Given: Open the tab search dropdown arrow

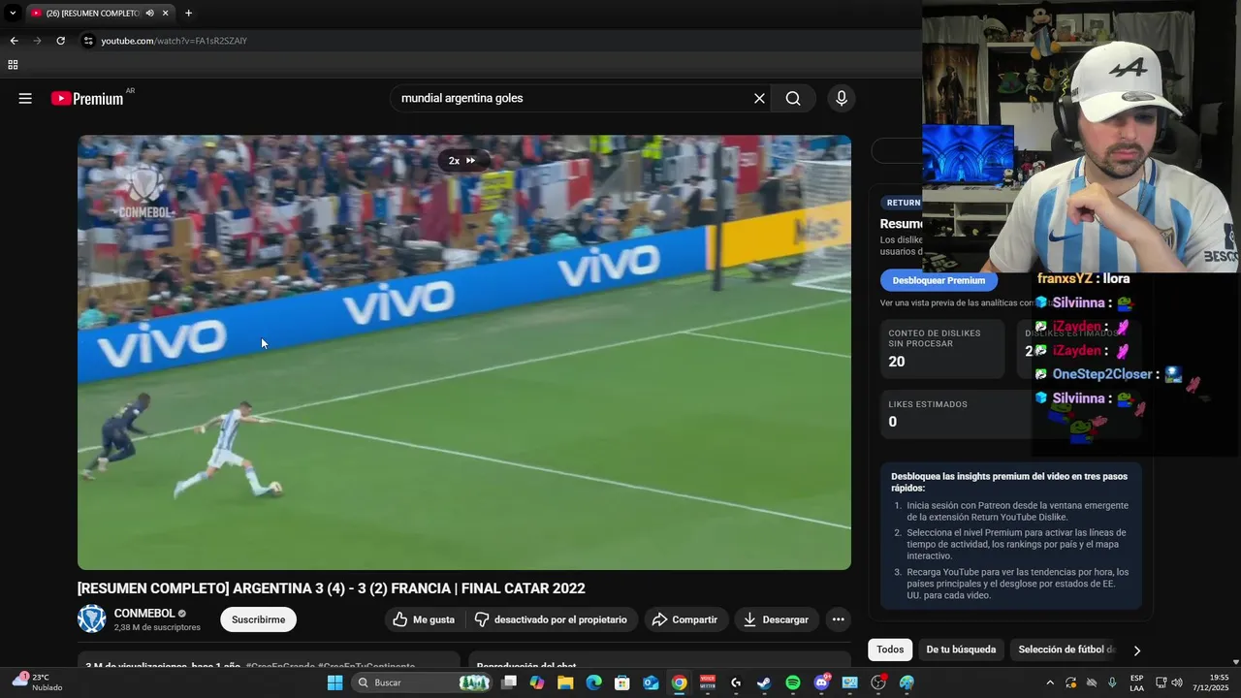Looking at the screenshot, I should (13, 14).
